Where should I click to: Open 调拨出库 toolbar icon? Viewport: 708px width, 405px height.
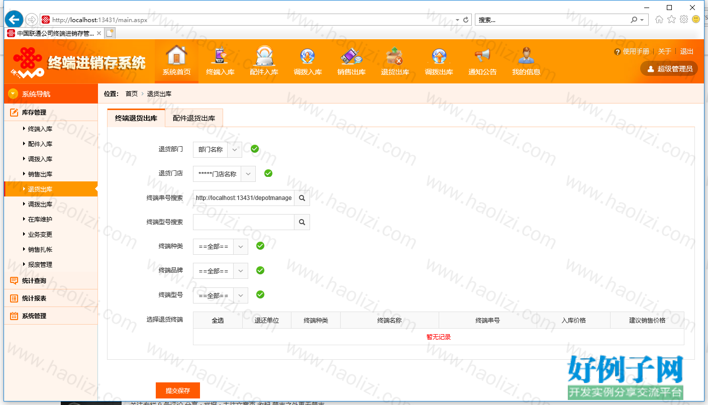pyautogui.click(x=439, y=61)
